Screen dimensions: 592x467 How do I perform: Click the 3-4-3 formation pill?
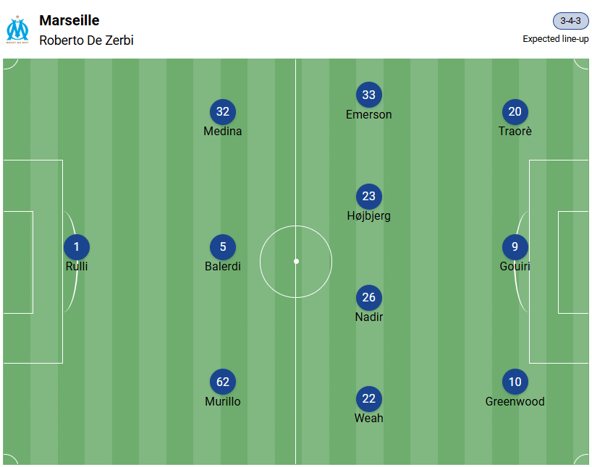tap(570, 21)
